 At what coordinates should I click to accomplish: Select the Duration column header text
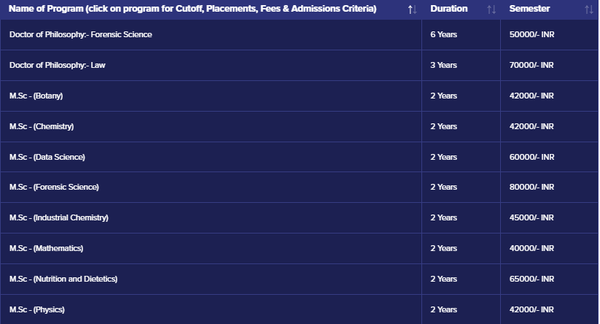tap(449, 9)
